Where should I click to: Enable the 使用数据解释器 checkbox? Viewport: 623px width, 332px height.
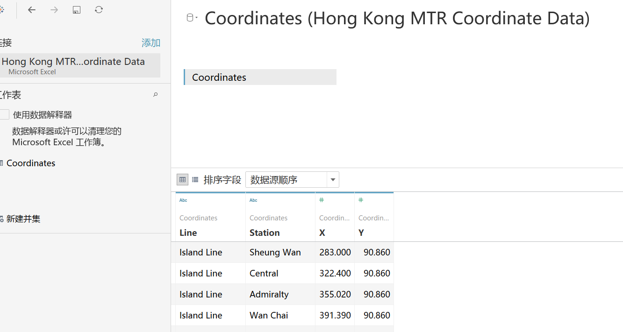(4, 115)
